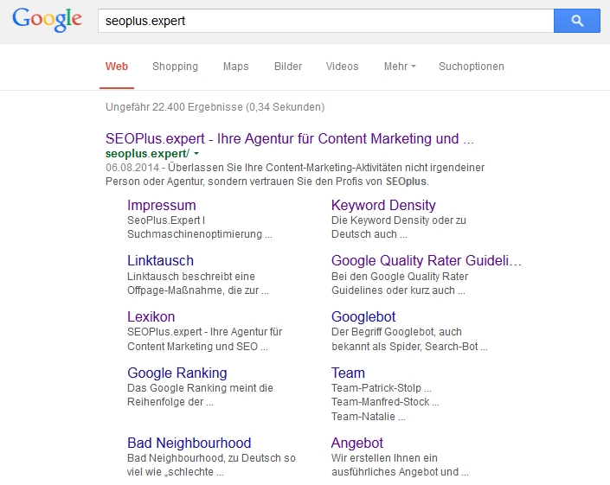
Task: Switch to the Shopping tab
Action: (175, 67)
